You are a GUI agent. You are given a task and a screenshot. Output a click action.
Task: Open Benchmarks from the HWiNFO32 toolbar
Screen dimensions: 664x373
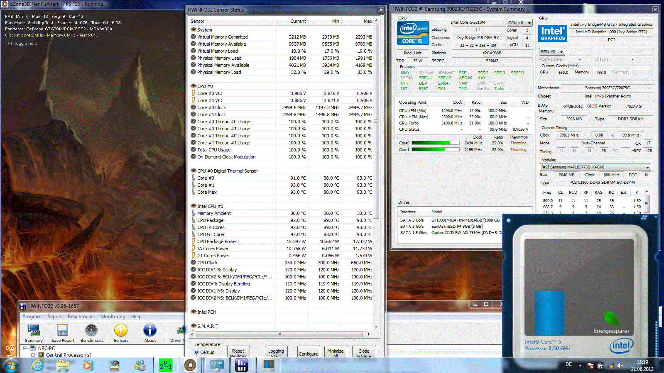click(92, 333)
